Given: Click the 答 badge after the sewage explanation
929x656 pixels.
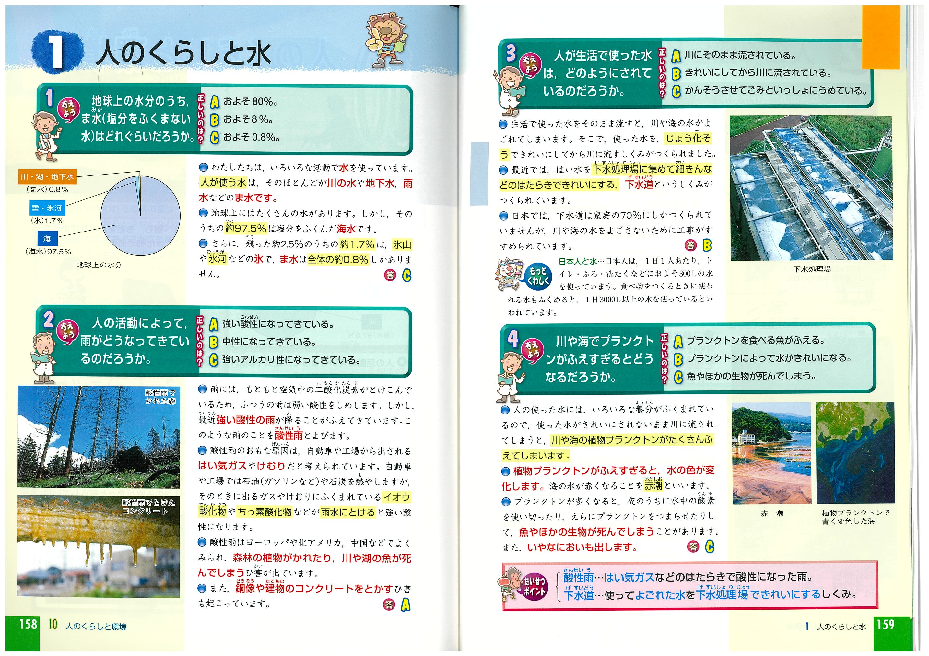Looking at the screenshot, I should (x=690, y=245).
